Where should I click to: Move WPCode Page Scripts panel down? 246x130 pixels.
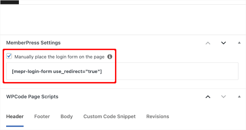[x=224, y=97]
